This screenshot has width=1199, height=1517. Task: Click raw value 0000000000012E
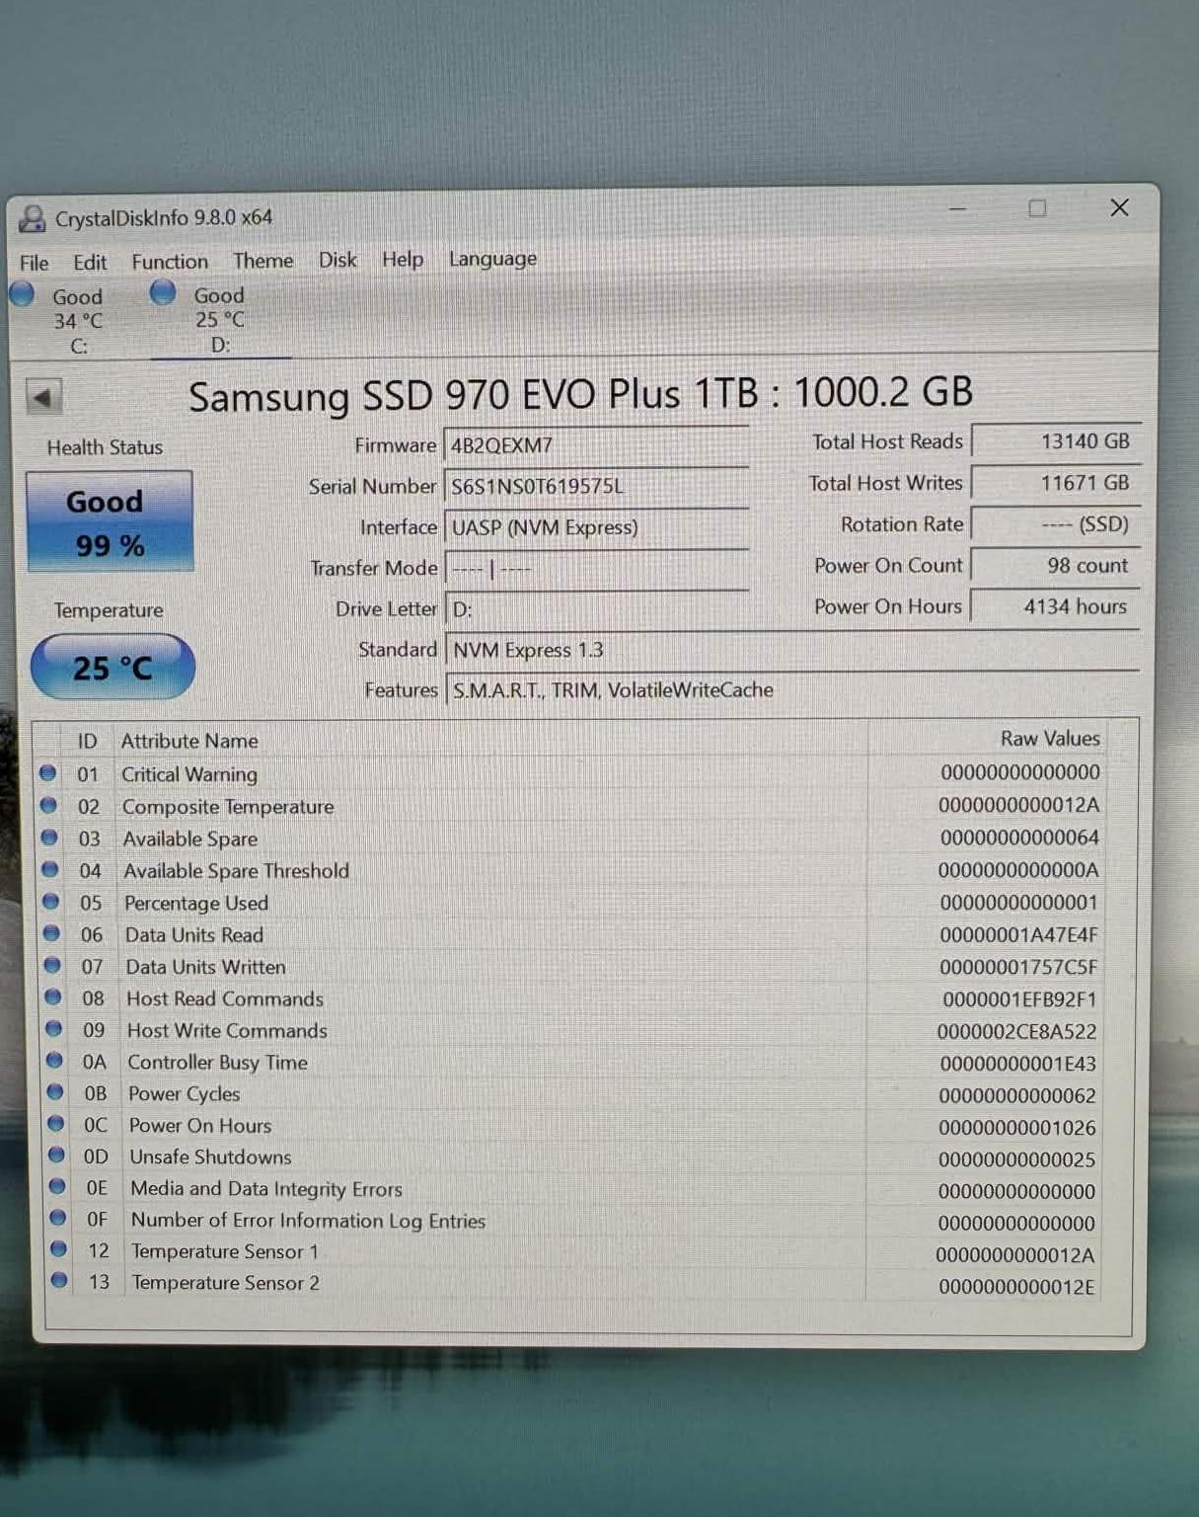(1016, 1287)
